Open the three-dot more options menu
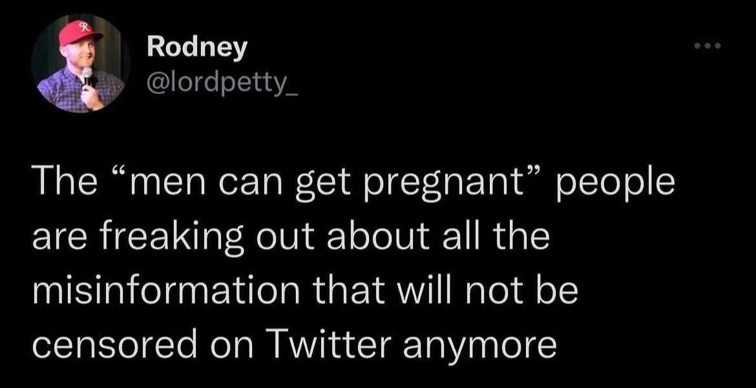Screen dimensions: 756x388 tap(708, 47)
